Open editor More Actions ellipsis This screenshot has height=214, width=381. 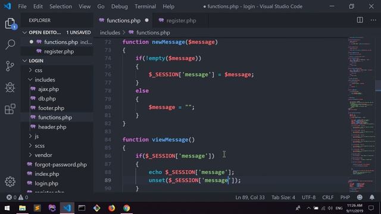click(x=373, y=20)
